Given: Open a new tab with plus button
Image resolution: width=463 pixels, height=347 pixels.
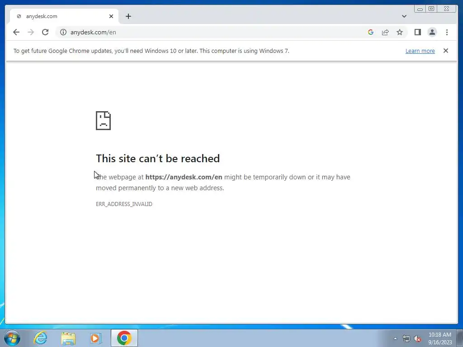Looking at the screenshot, I should (128, 16).
